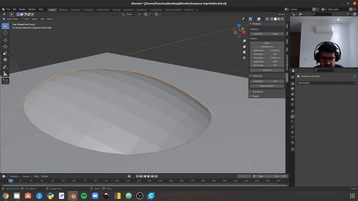Click the timeline play button
This screenshot has height=201, width=358.
pyautogui.click(x=149, y=176)
